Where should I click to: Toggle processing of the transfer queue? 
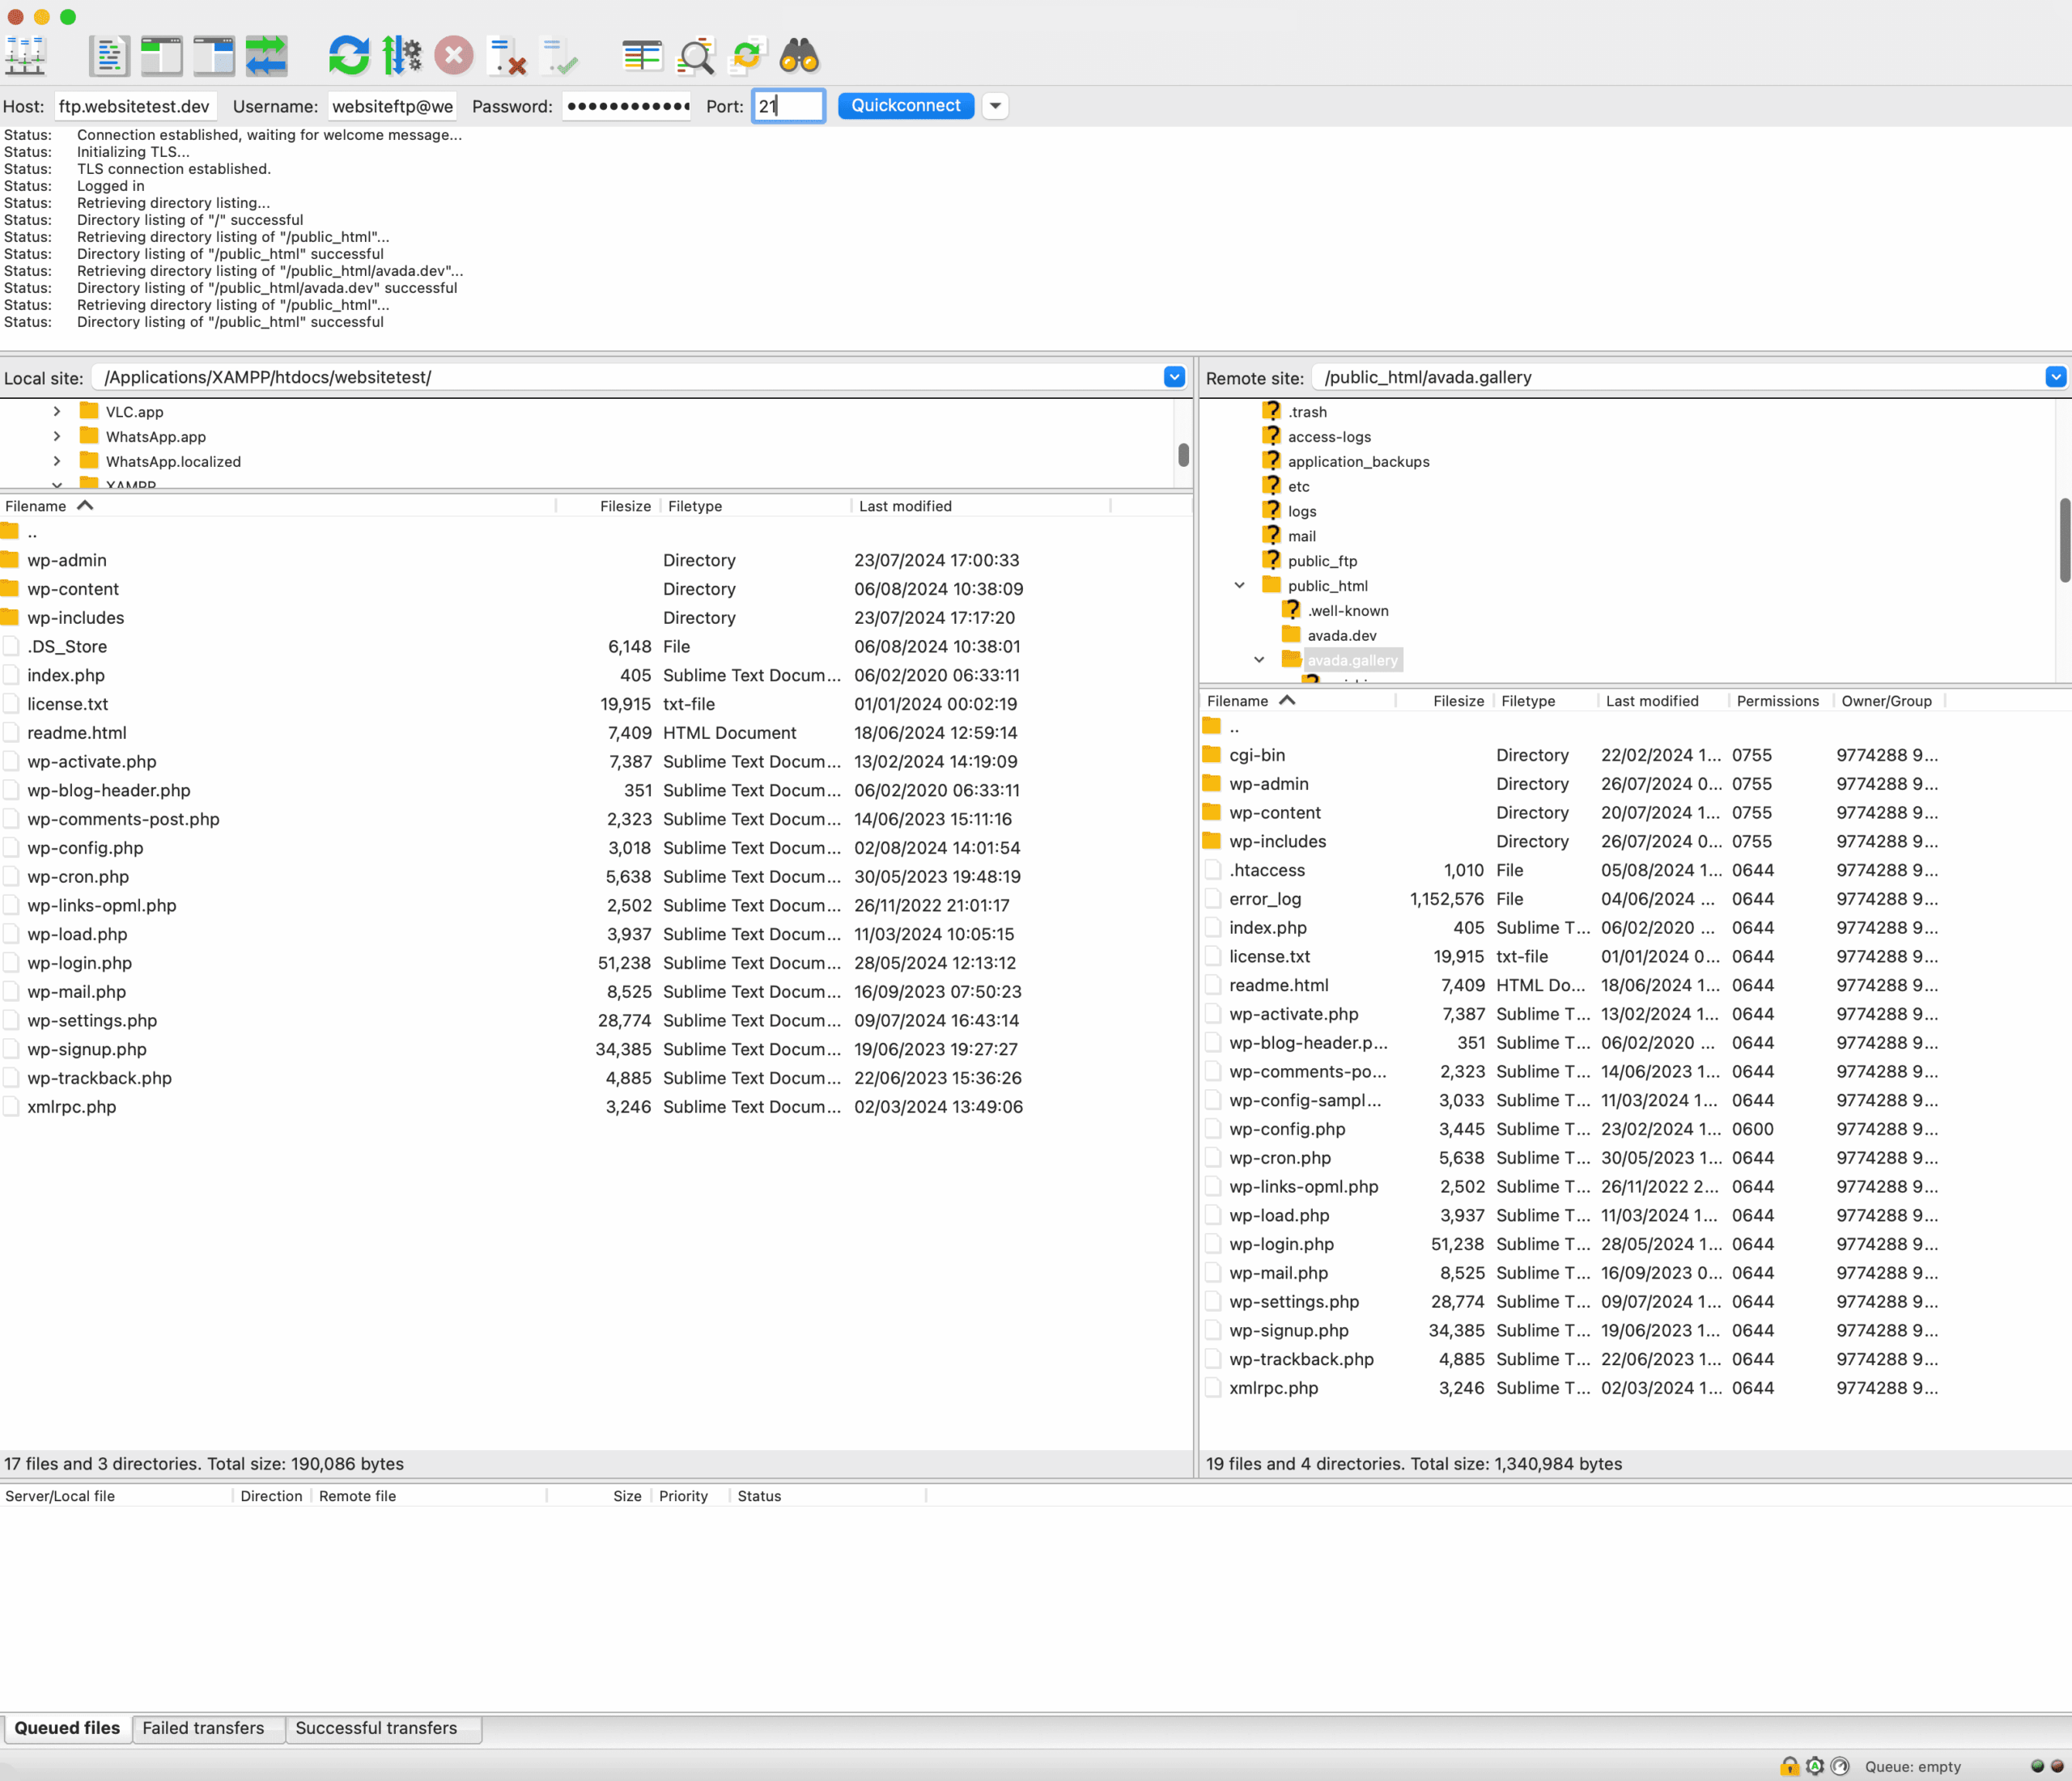[x=403, y=56]
